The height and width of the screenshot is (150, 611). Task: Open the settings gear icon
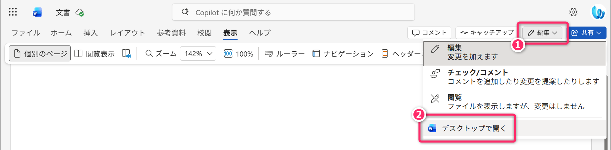tap(573, 12)
